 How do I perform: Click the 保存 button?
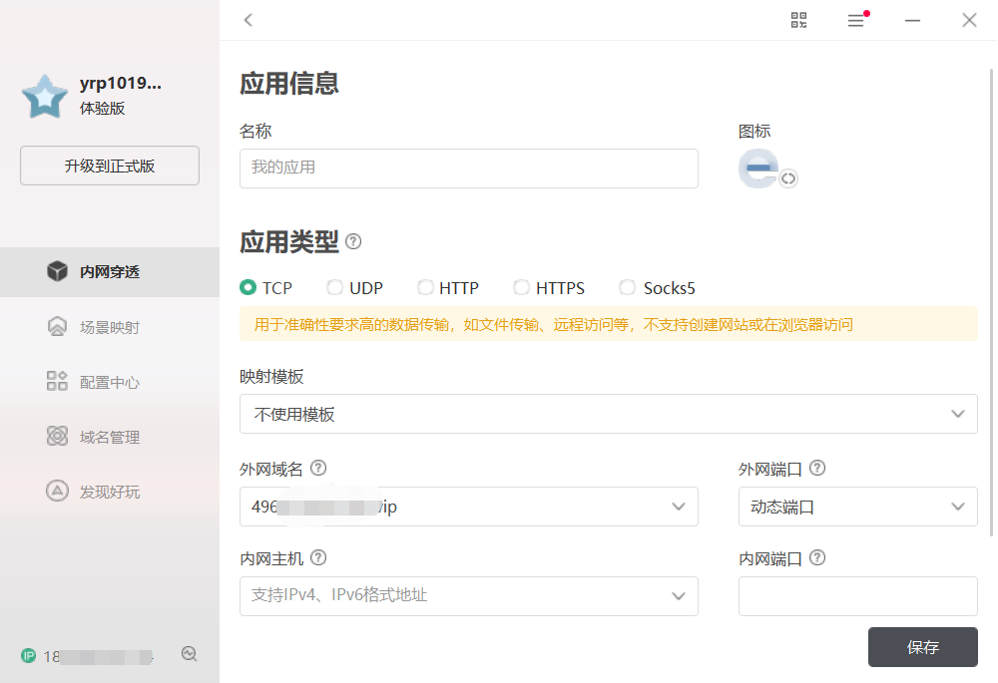tap(923, 647)
